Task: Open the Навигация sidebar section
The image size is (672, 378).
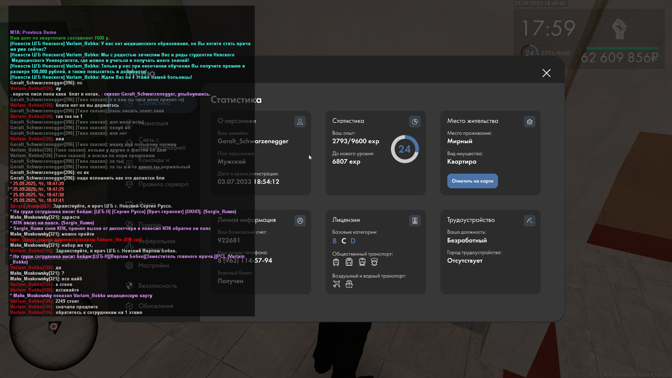Action: (x=153, y=123)
